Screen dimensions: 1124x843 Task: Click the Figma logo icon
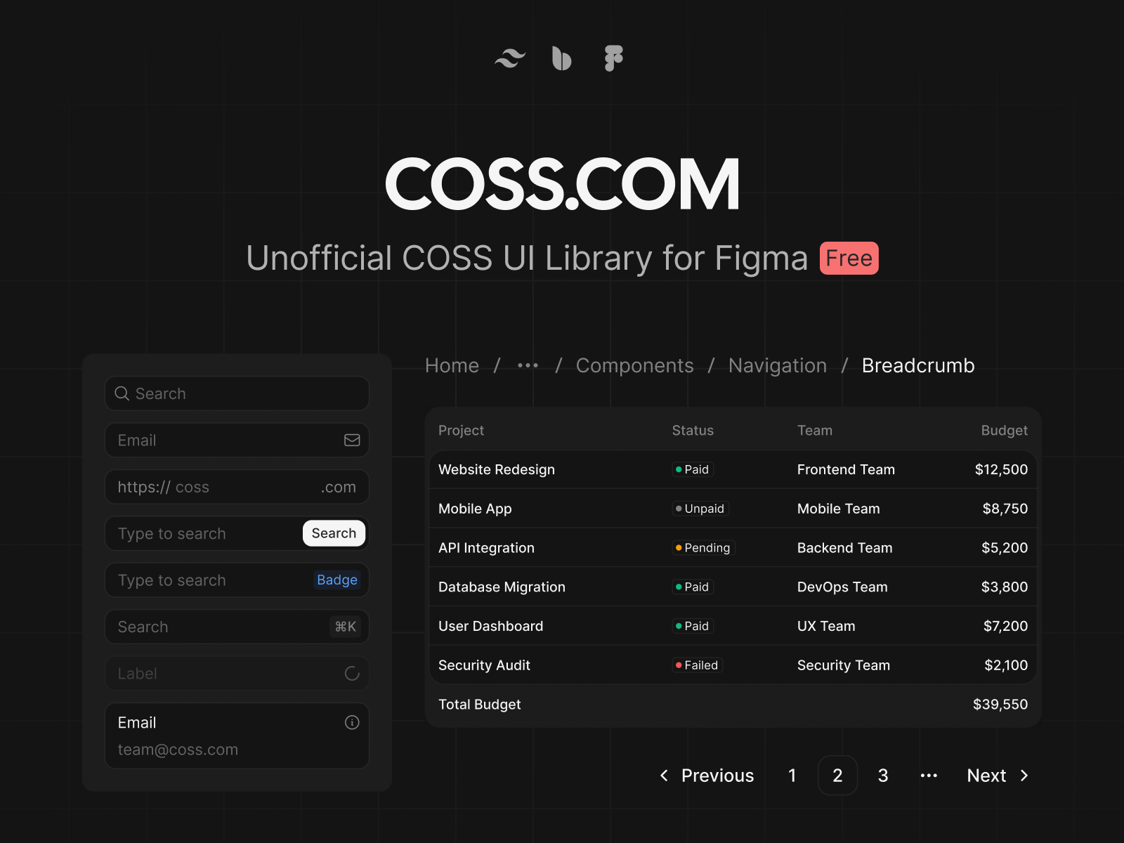pyautogui.click(x=613, y=58)
